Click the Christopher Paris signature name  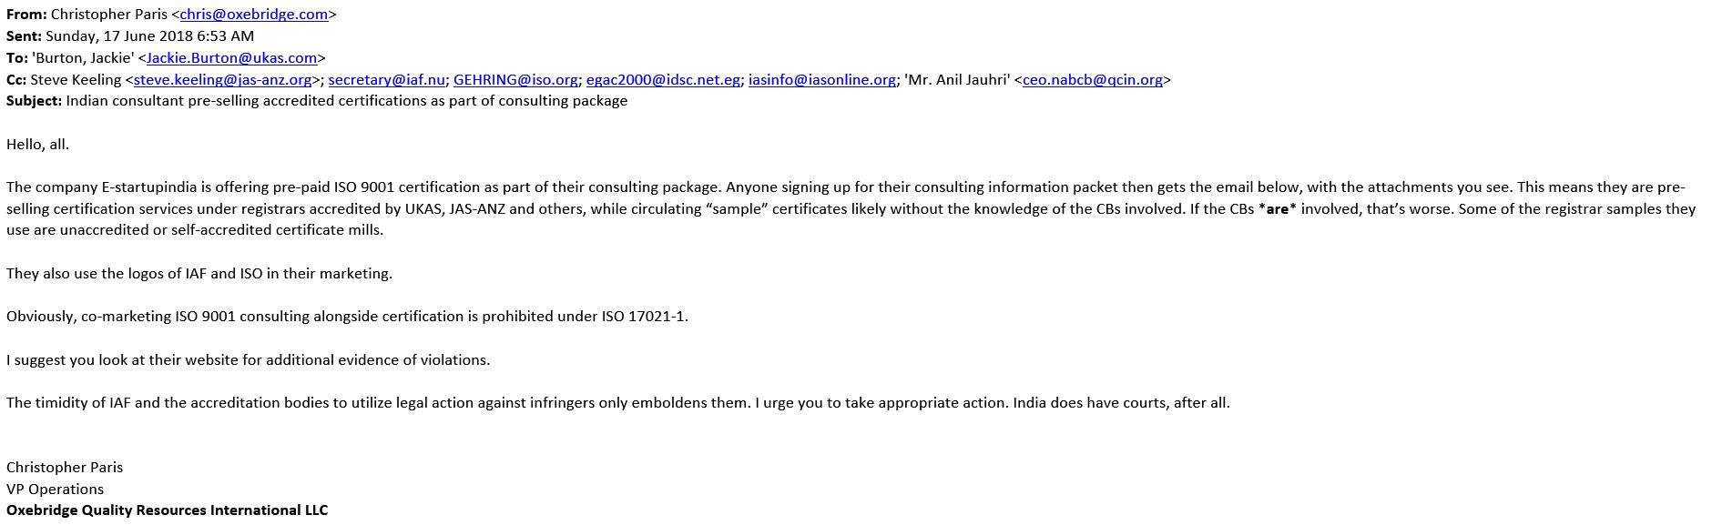[x=65, y=468]
